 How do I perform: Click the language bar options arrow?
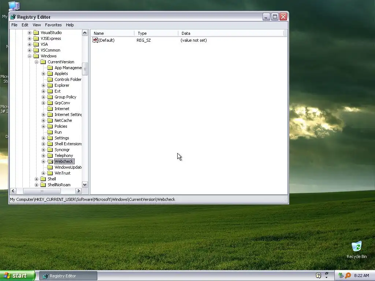[326, 277]
